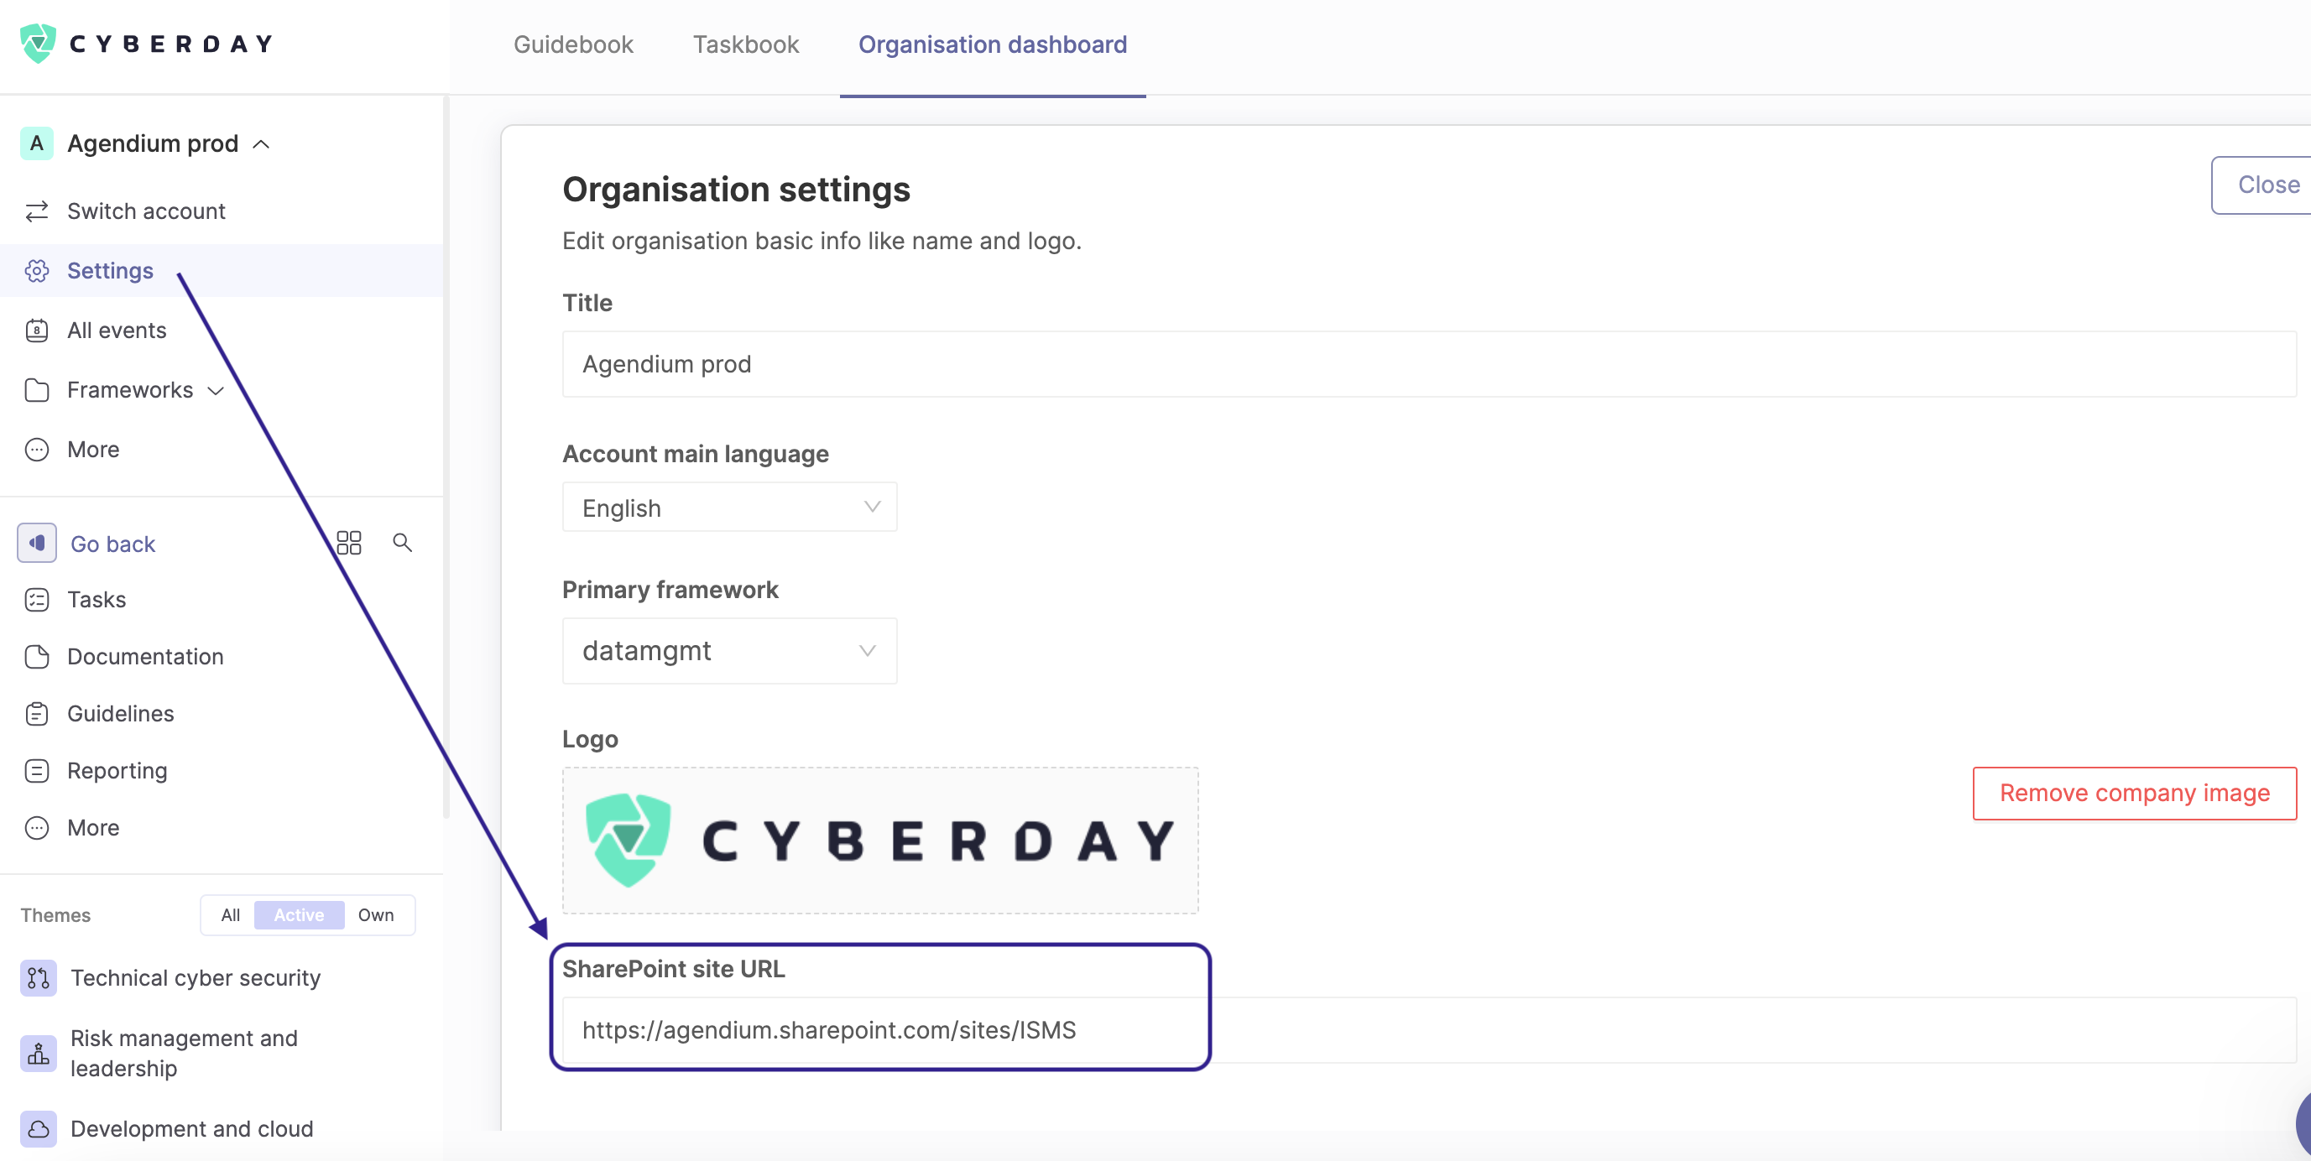Collapse the Agendium prod account menu chevron
The height and width of the screenshot is (1161, 2311).
262,144
